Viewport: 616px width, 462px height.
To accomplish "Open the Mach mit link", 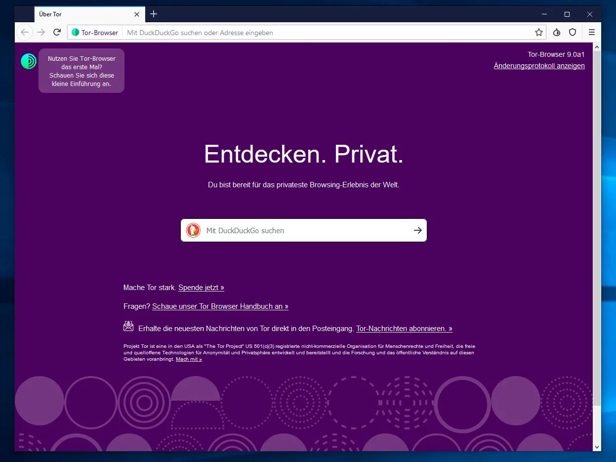I will pyautogui.click(x=189, y=359).
